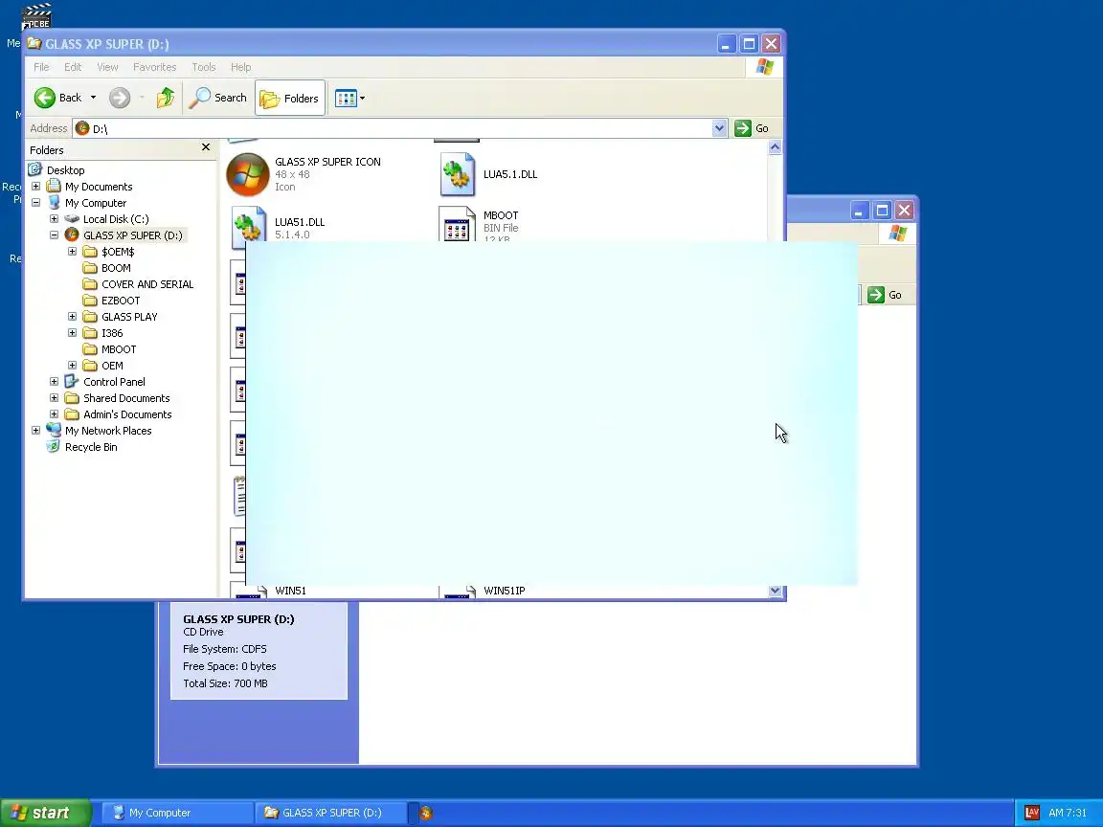The image size is (1103, 827).
Task: Click scroll down arrow in file list
Action: 776,592
